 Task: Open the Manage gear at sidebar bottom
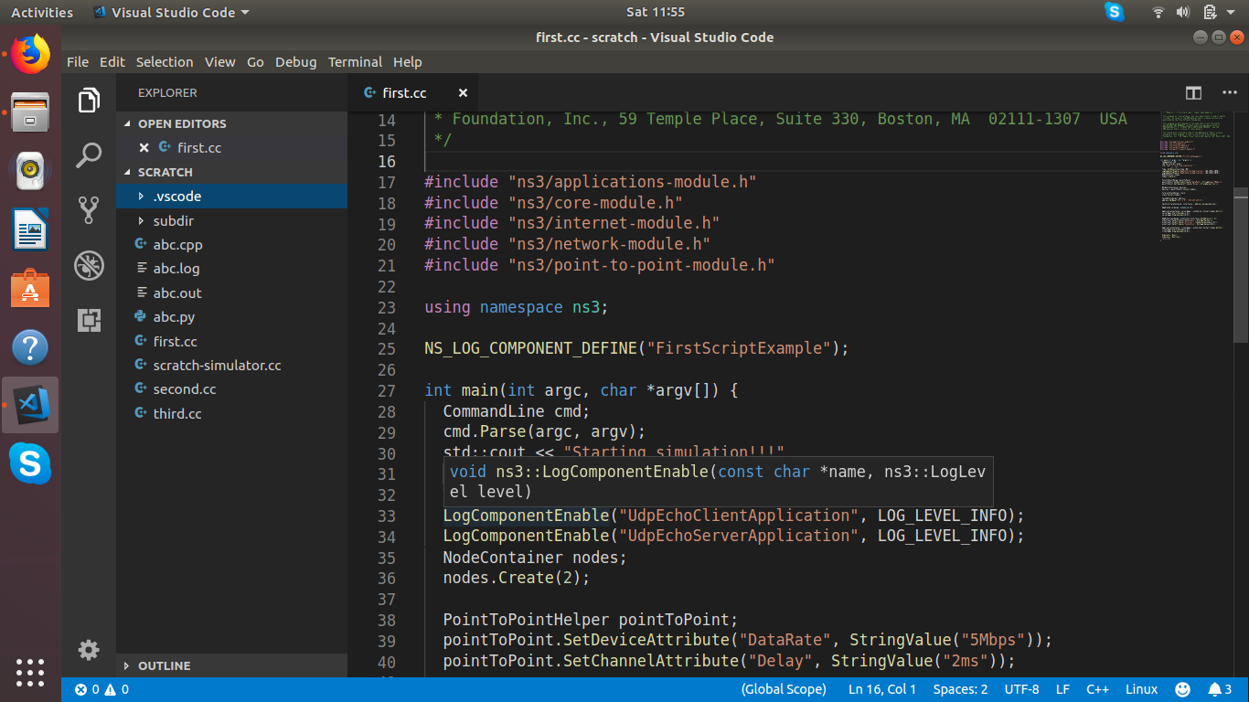(88, 650)
